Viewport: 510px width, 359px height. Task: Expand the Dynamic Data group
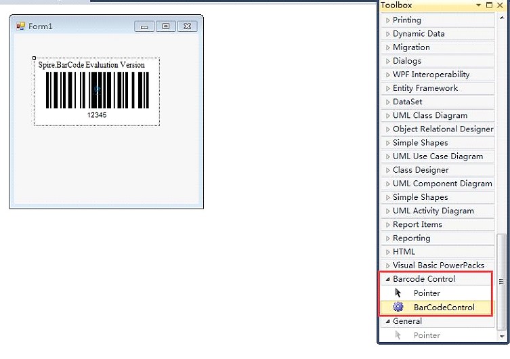click(387, 34)
